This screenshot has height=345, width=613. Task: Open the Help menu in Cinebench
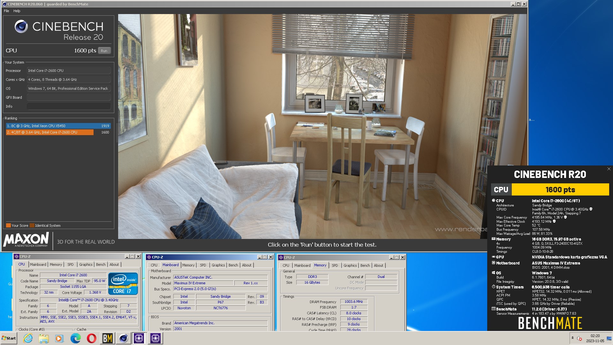click(17, 11)
